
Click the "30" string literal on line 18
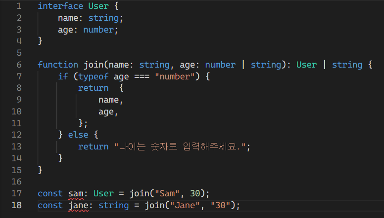tap(220, 205)
